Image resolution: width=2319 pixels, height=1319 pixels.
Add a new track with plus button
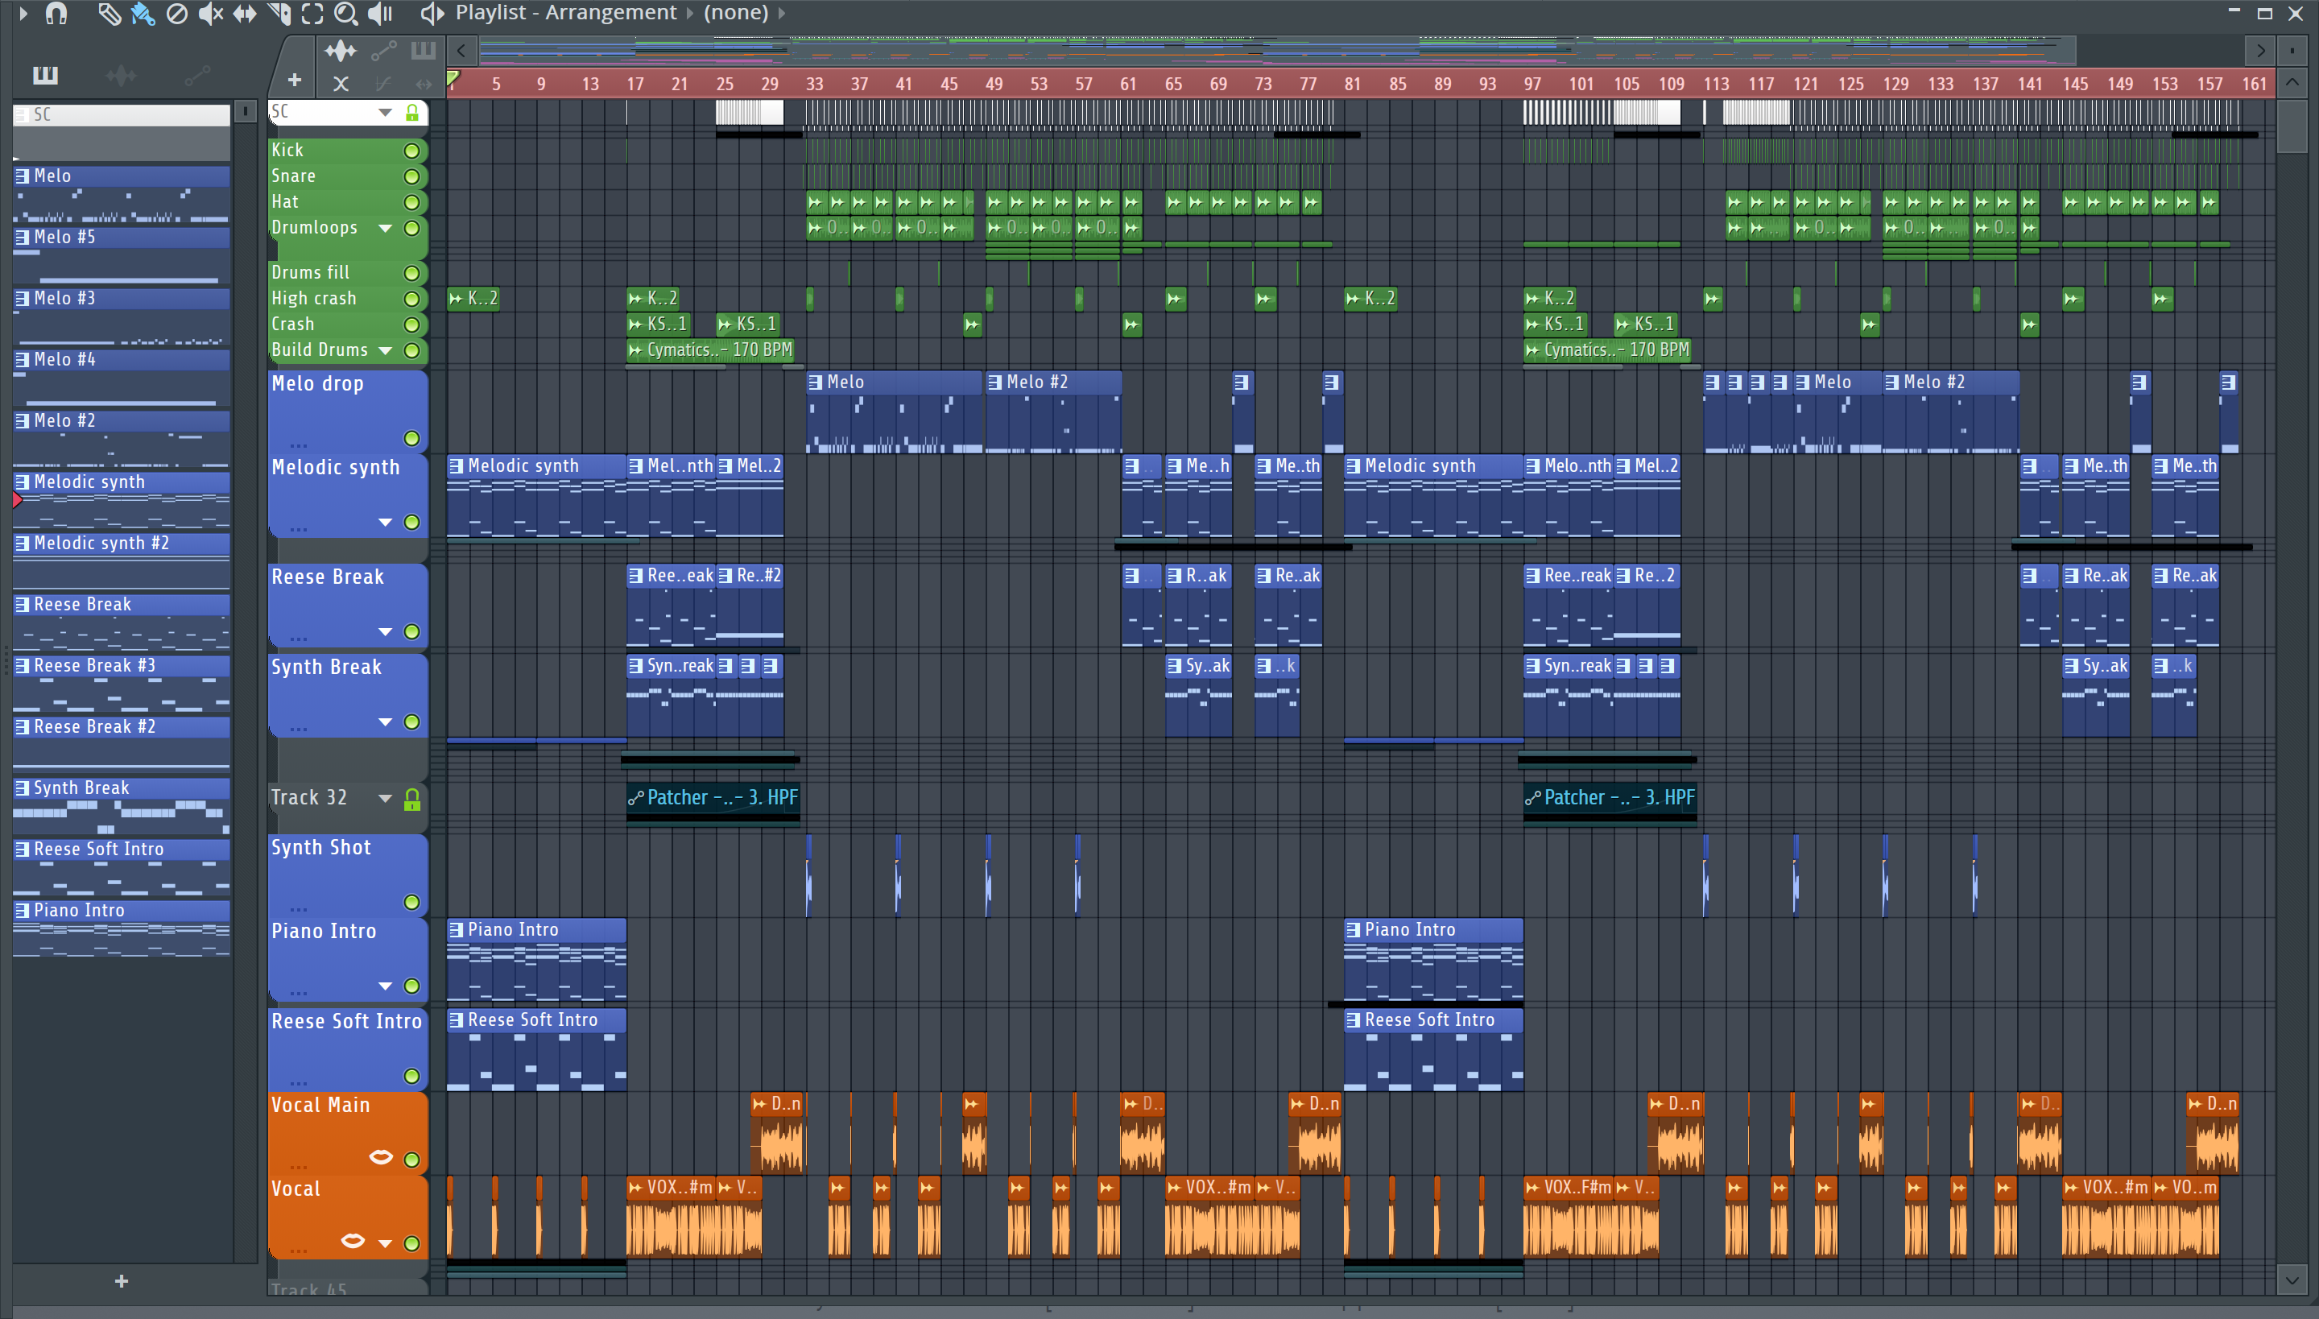point(295,80)
